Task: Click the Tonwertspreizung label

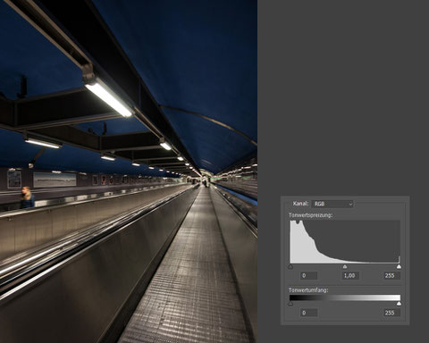Action: click(x=310, y=215)
